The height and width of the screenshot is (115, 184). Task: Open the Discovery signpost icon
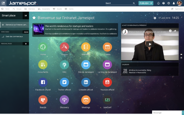(64, 100)
